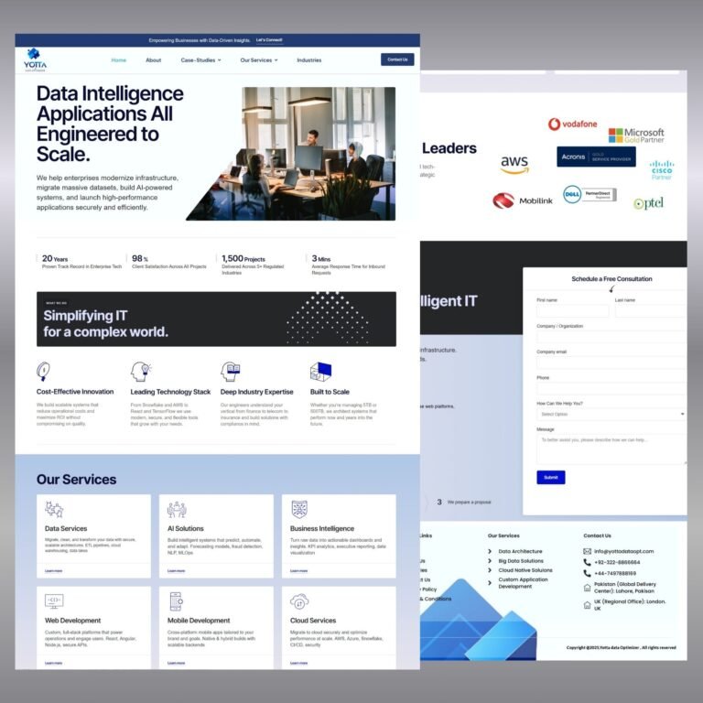Submit the free consultation form

tap(550, 477)
